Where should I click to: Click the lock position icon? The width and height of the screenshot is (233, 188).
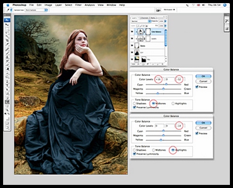click(143, 26)
